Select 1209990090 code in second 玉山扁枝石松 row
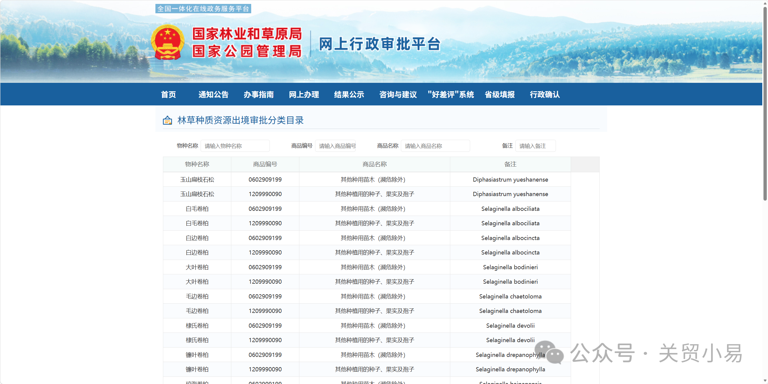The image size is (768, 384). click(x=265, y=194)
